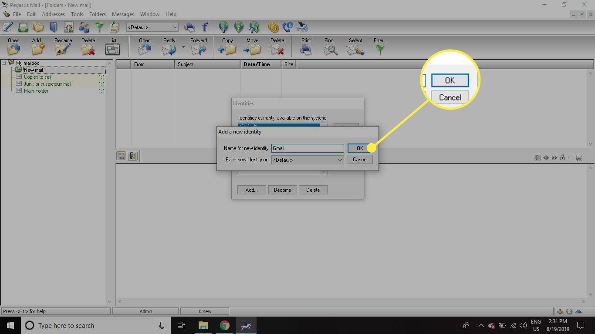Screen dimensions: 595x334
Task: Click the globe check mail down-arrow icon
Action: point(239,27)
